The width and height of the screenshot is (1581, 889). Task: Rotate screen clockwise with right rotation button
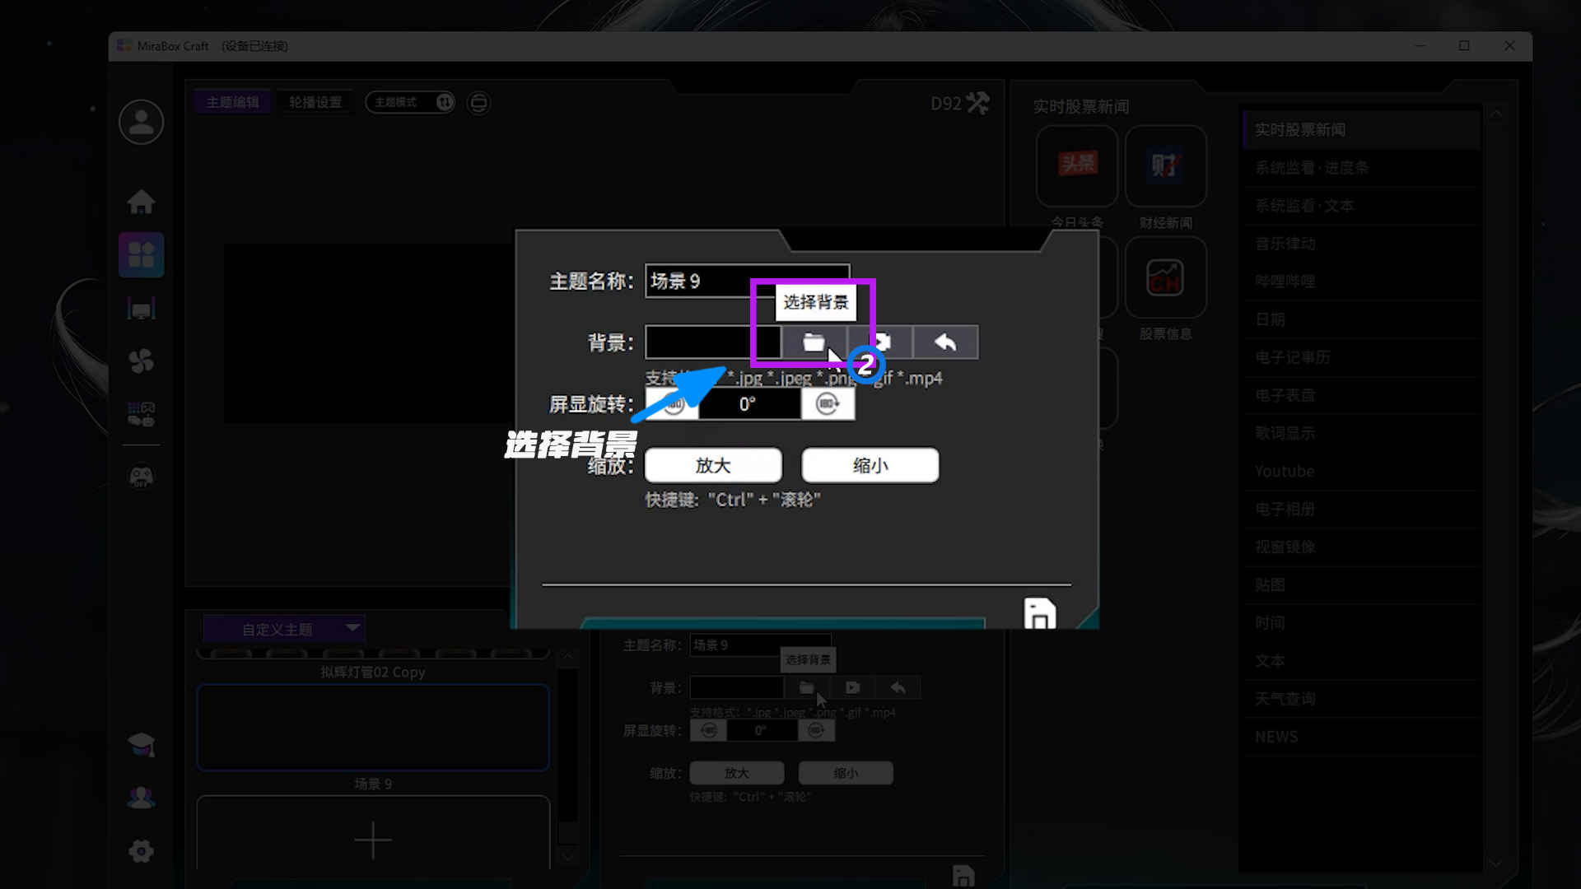828,404
